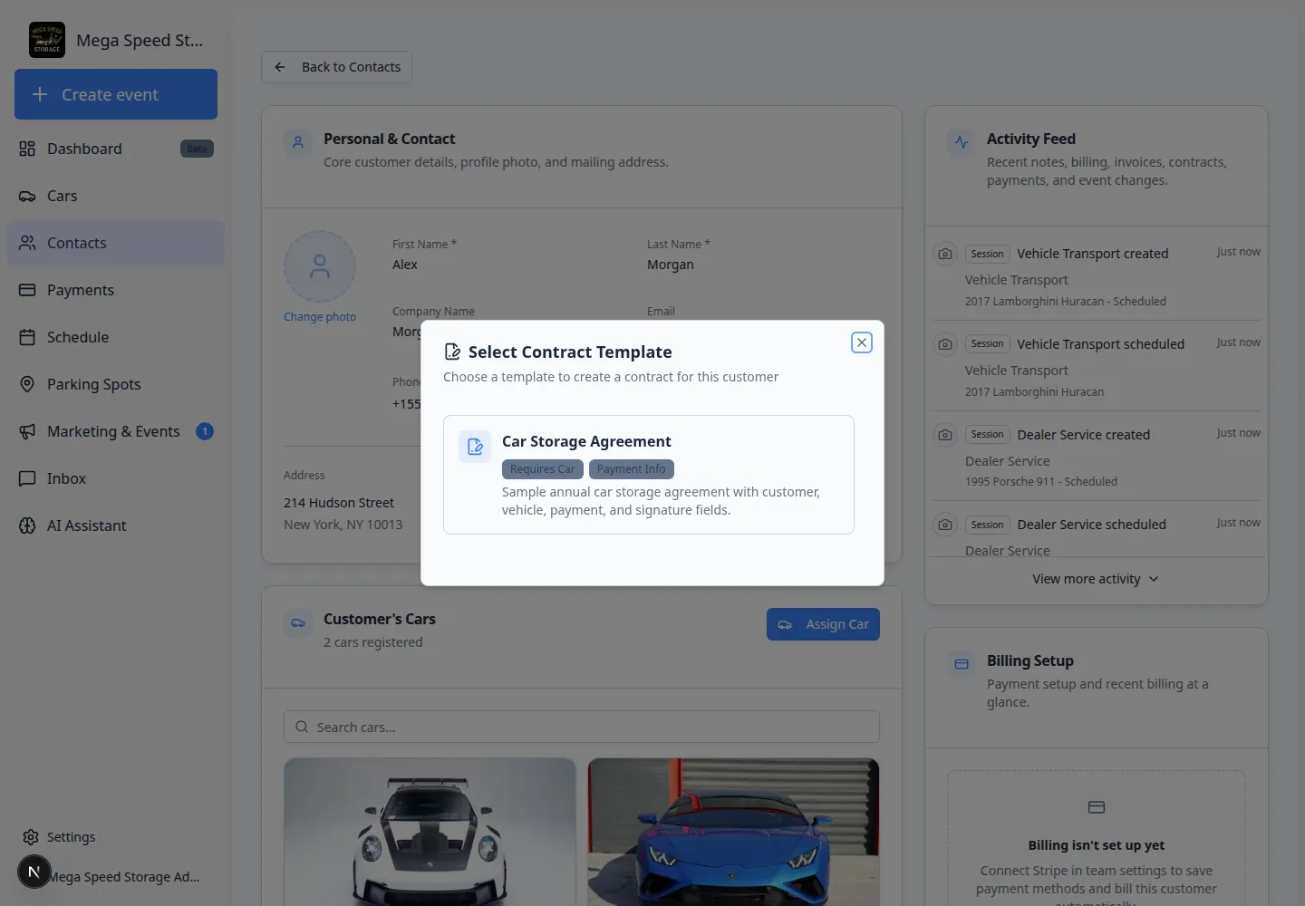
Task: Open the Payments page
Action: 116,290
